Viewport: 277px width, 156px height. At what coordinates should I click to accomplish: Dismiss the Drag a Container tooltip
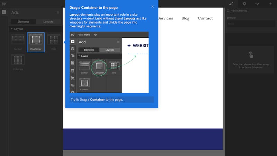tap(152, 7)
